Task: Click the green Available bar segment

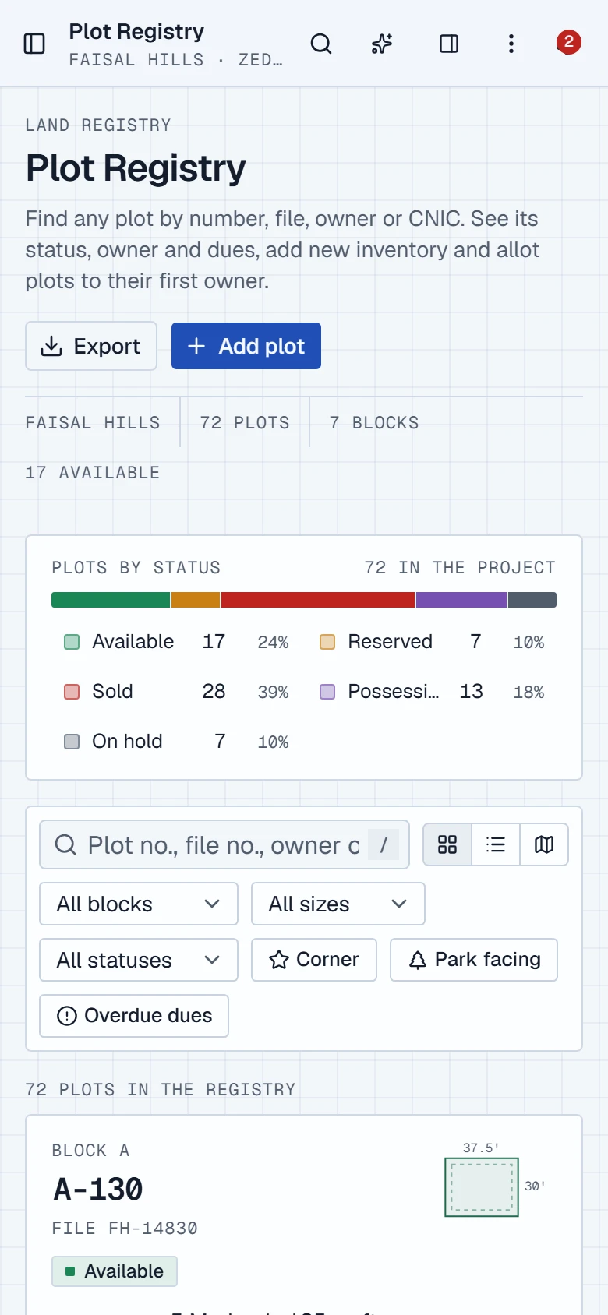Action: tap(111, 600)
